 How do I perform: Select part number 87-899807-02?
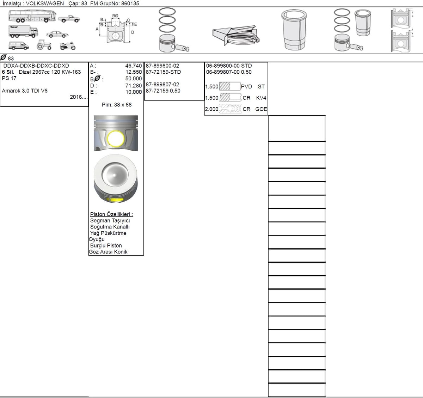(163, 85)
